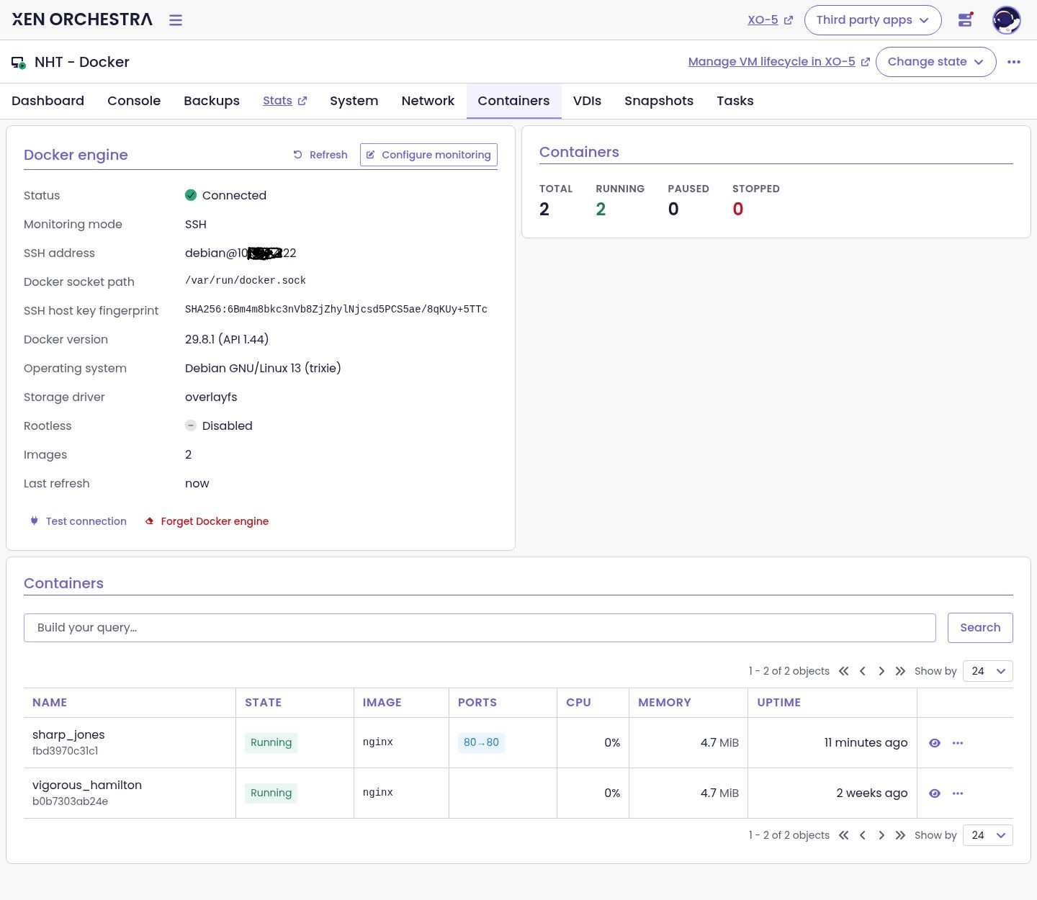1037x900 pixels.
Task: Click the Build your query search field
Action: (x=480, y=628)
